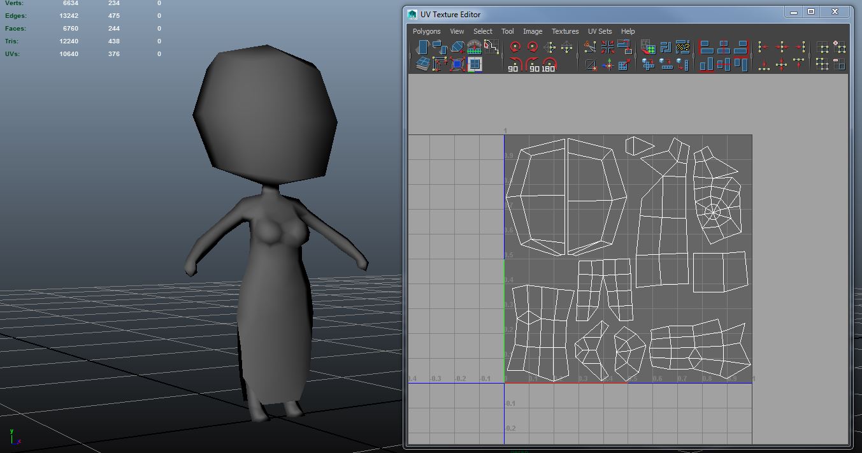
Task: Rotate UVs clockwise with circular arrow icon
Action: point(533,47)
